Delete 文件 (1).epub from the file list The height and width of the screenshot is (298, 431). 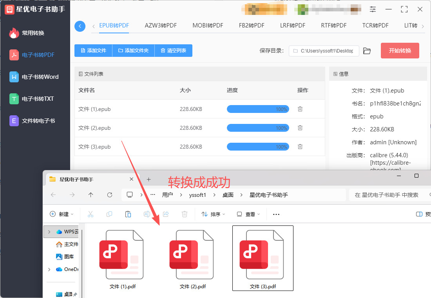300,109
